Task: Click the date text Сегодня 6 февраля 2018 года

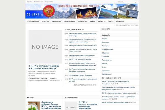Action: pos(127,25)
